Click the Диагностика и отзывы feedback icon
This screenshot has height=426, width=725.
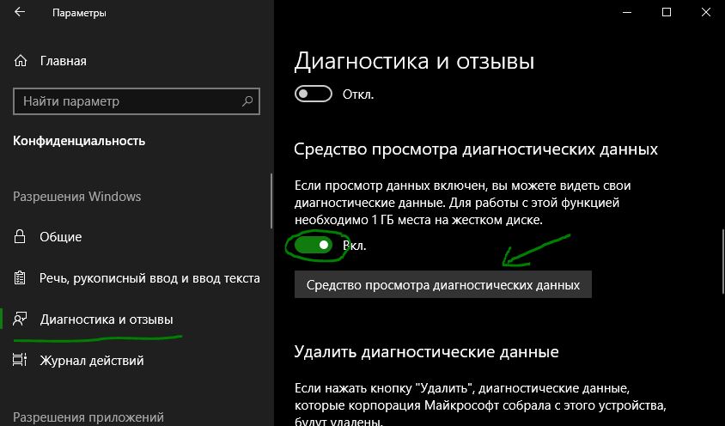click(20, 319)
